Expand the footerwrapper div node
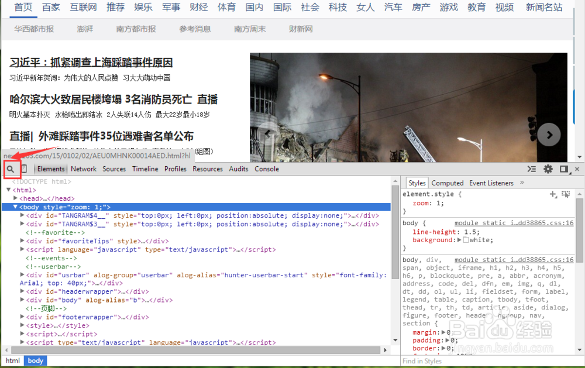 pyautogui.click(x=22, y=317)
